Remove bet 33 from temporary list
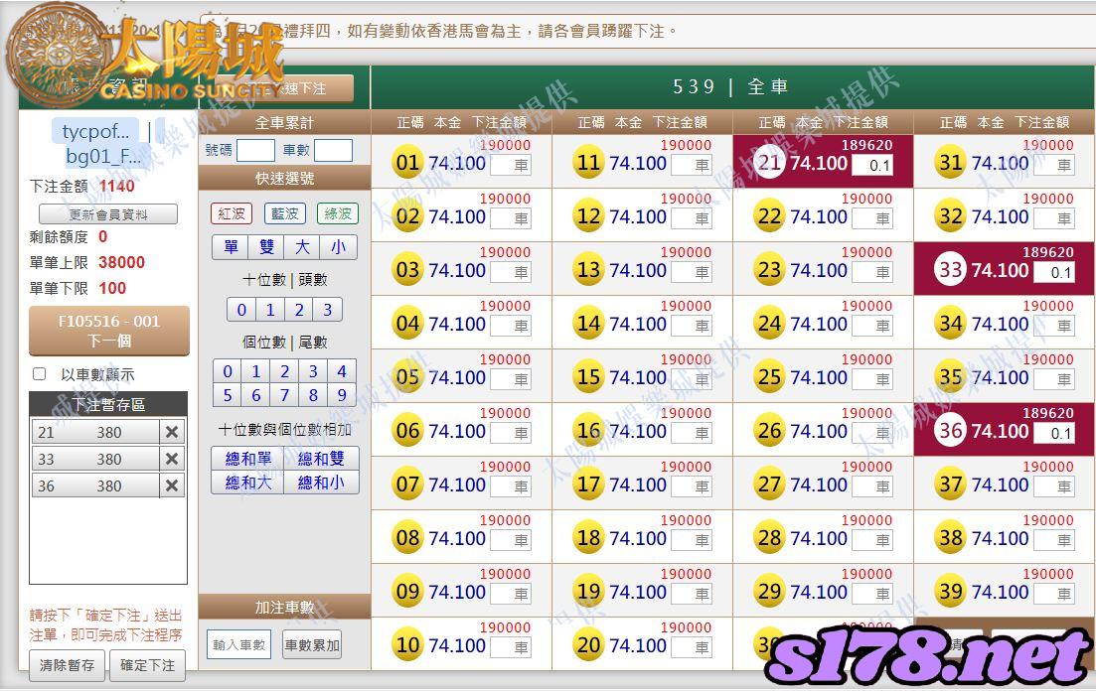Viewport: 1096px width, 691px height. coord(172,459)
